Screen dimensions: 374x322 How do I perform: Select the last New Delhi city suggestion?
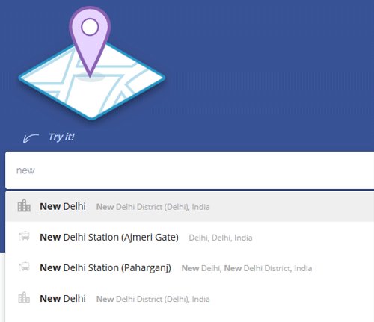pos(190,298)
